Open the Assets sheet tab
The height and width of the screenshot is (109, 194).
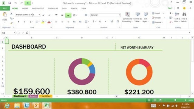(33, 96)
